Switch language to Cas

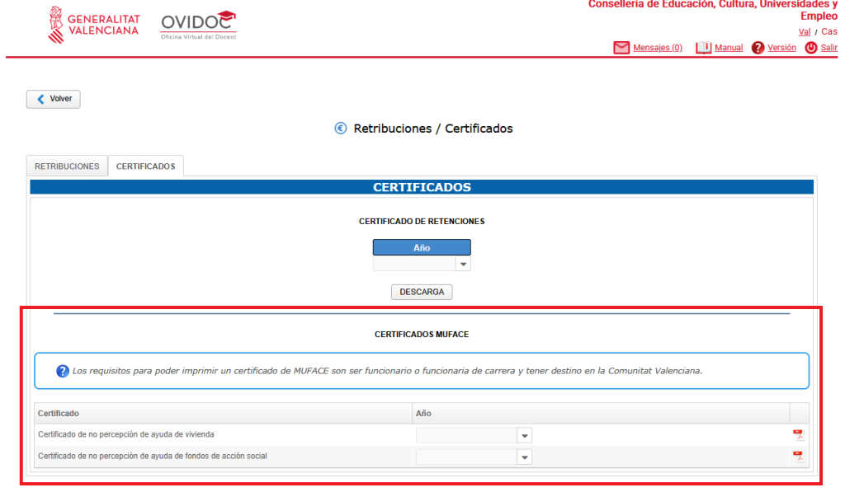(x=828, y=31)
